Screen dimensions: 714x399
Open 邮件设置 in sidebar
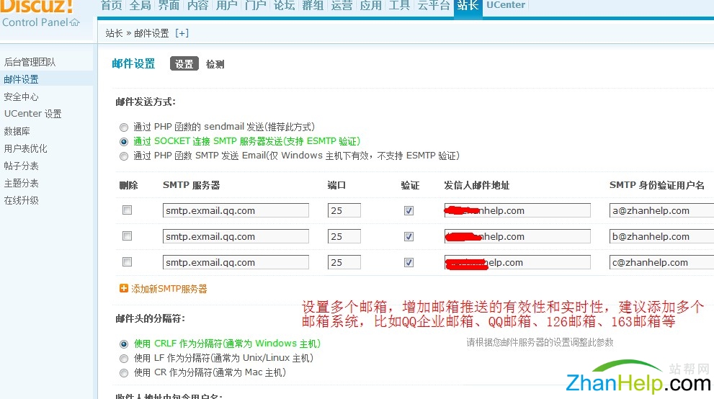tap(21, 79)
